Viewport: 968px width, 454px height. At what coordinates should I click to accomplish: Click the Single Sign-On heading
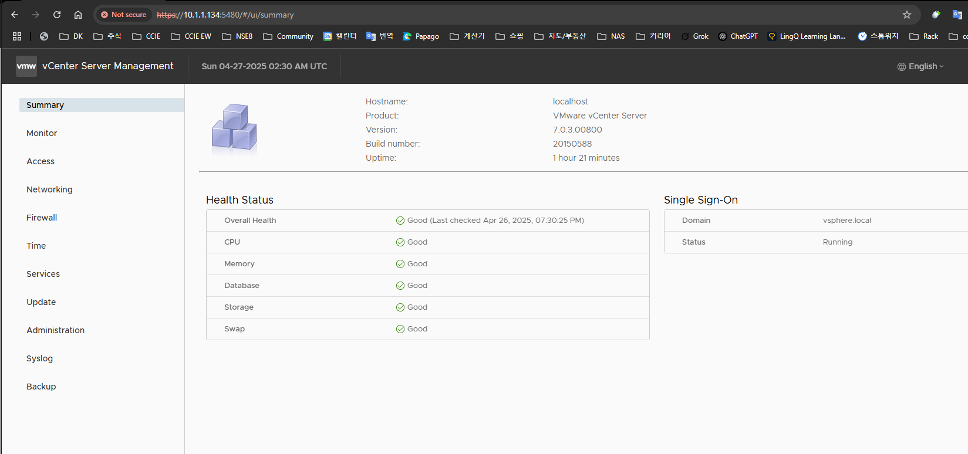click(701, 200)
